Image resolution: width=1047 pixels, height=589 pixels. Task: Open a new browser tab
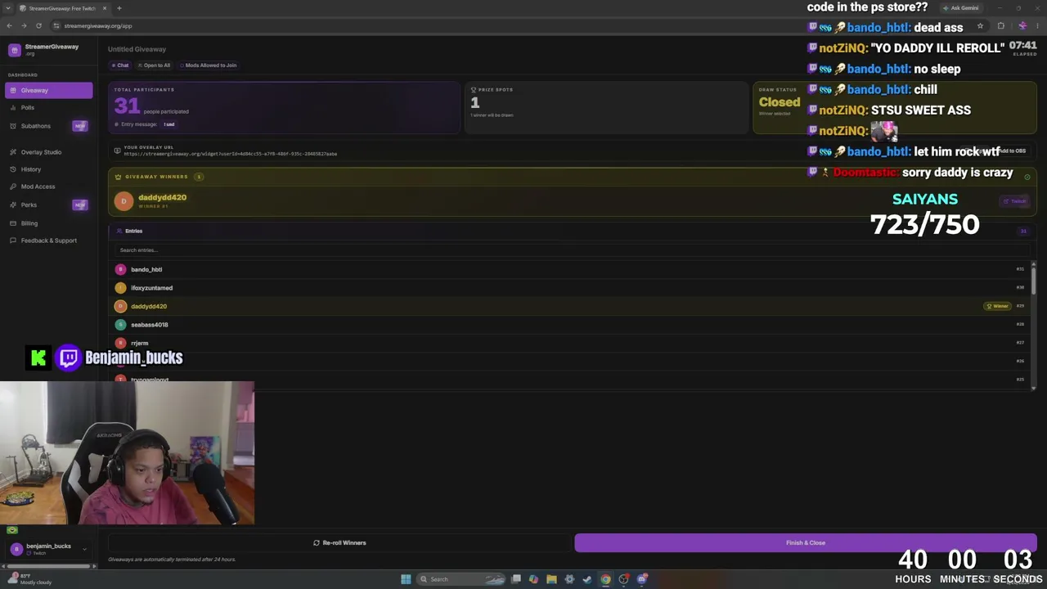point(119,8)
